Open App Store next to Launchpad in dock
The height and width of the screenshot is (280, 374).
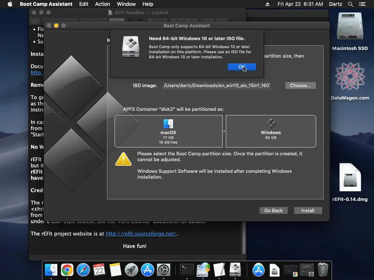click(148, 270)
